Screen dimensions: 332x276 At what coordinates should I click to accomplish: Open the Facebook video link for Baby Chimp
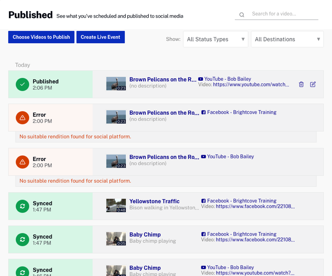click(x=255, y=240)
